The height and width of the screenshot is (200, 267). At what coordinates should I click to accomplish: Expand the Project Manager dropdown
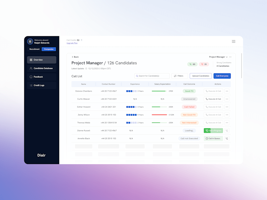[x=218, y=57]
